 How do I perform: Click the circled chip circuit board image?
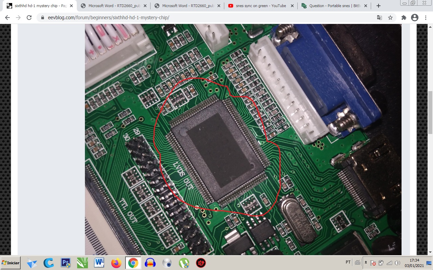243,139
